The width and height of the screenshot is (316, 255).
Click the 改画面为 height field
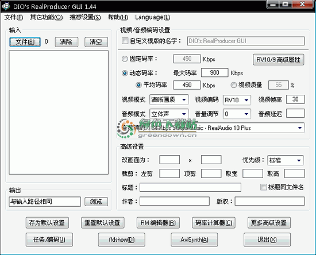[x=211, y=160]
